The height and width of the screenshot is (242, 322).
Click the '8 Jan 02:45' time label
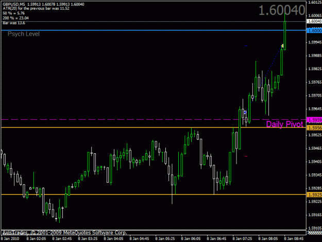pos(62,239)
